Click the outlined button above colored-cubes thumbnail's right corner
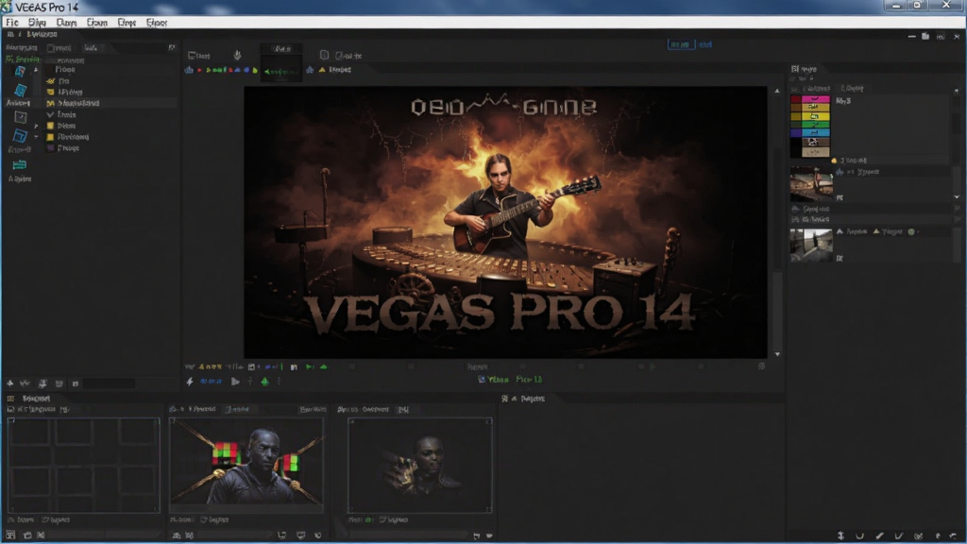967x544 pixels. coord(313,410)
